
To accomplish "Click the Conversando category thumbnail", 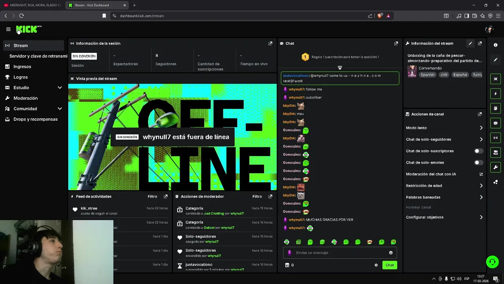I will [x=412, y=71].
